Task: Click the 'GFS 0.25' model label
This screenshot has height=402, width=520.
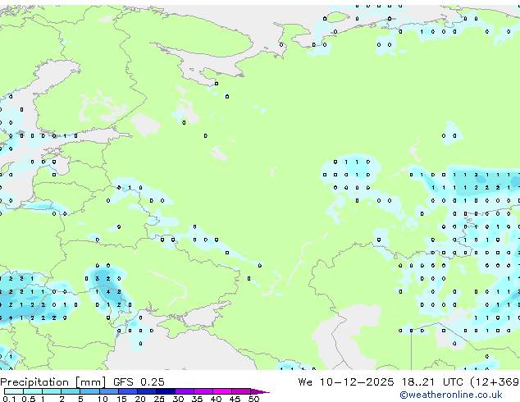Action: tap(139, 382)
